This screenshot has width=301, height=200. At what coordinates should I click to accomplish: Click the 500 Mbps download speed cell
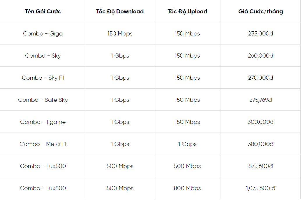tap(120, 166)
